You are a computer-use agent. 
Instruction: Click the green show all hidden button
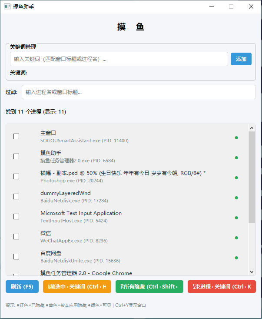(x=149, y=287)
